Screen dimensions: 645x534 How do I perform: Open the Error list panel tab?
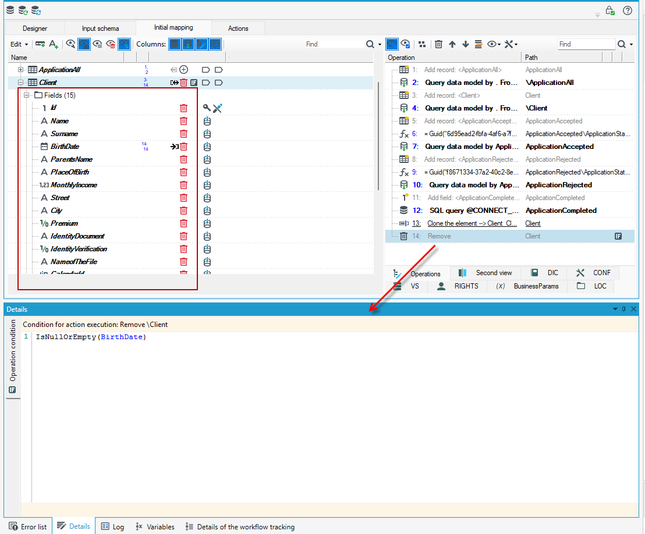(28, 526)
